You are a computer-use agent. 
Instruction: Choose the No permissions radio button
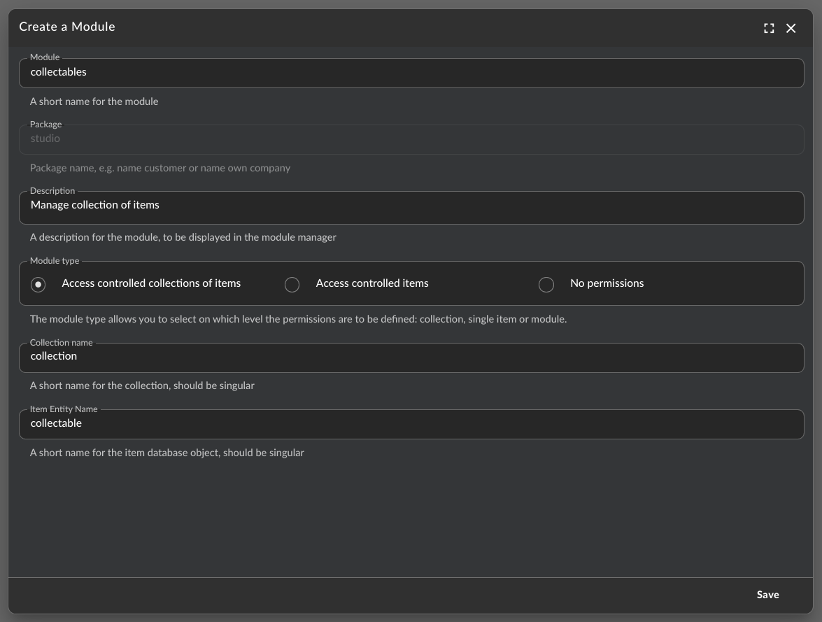tap(546, 284)
